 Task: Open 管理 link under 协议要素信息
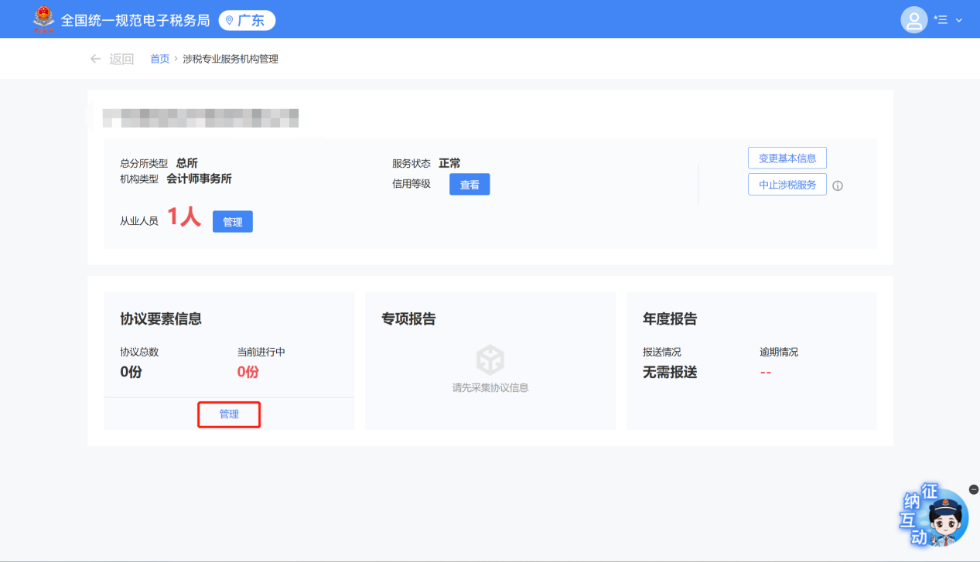tap(229, 414)
